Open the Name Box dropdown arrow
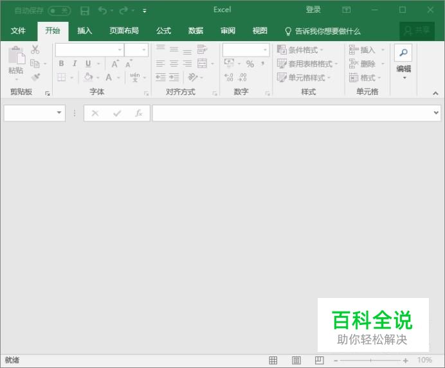 pyautogui.click(x=59, y=112)
